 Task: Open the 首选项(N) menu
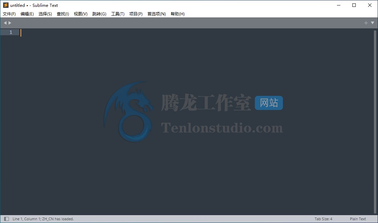tap(156, 14)
